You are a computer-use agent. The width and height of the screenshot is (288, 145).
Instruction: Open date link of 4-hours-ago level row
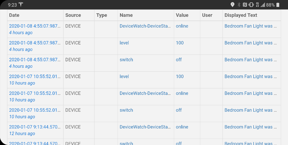(x=35, y=43)
